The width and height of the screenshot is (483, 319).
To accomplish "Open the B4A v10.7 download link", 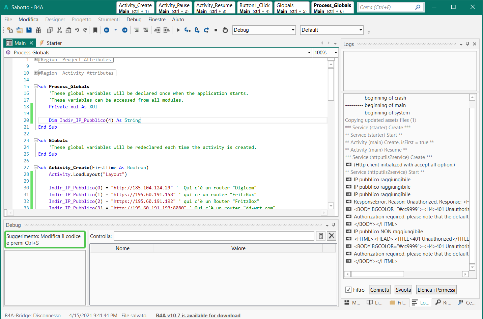I will click(x=198, y=315).
